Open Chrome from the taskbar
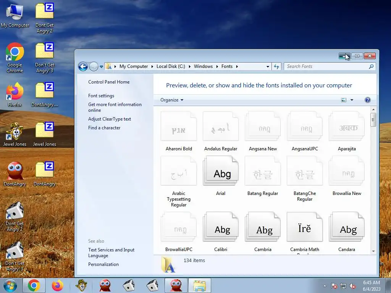The width and height of the screenshot is (391, 293). click(34, 285)
